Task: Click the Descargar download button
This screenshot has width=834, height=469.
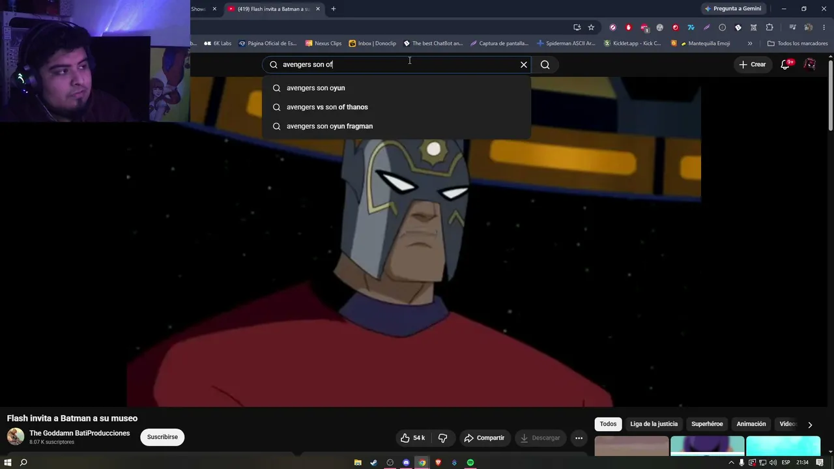Action: [540, 438]
